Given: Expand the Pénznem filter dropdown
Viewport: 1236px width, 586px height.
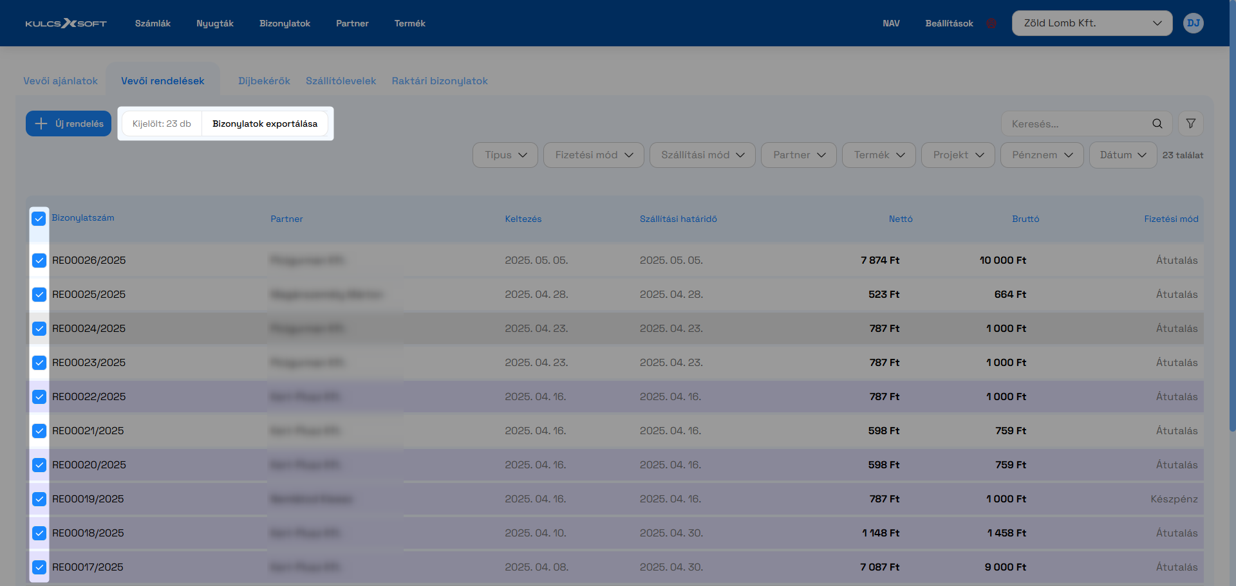Looking at the screenshot, I should [x=1042, y=155].
